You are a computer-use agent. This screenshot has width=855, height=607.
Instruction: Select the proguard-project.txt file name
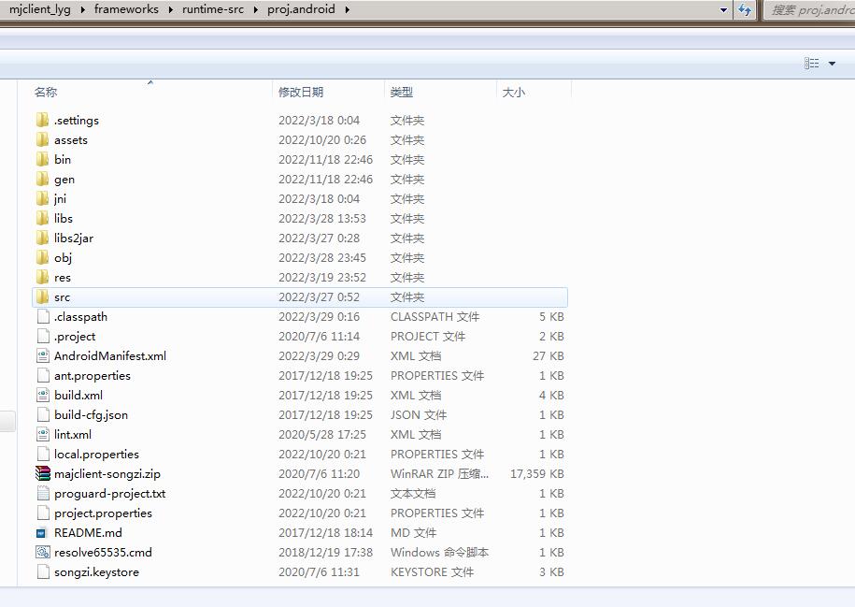point(109,494)
